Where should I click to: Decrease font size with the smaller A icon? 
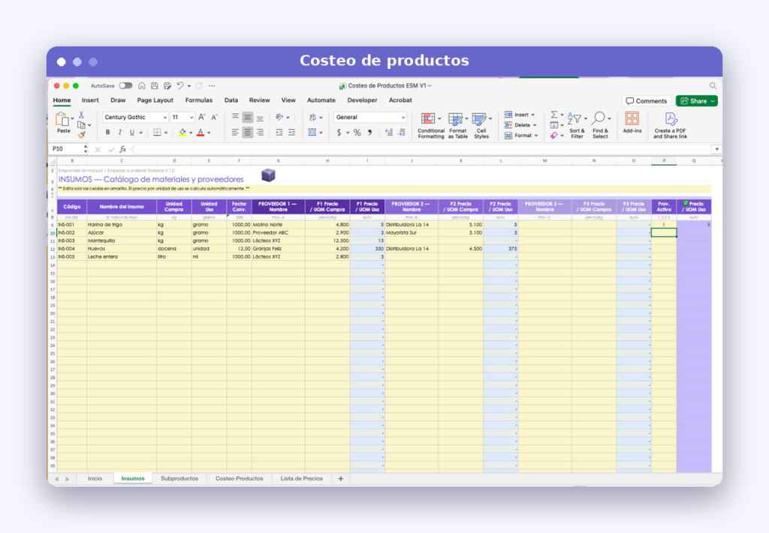(x=214, y=118)
